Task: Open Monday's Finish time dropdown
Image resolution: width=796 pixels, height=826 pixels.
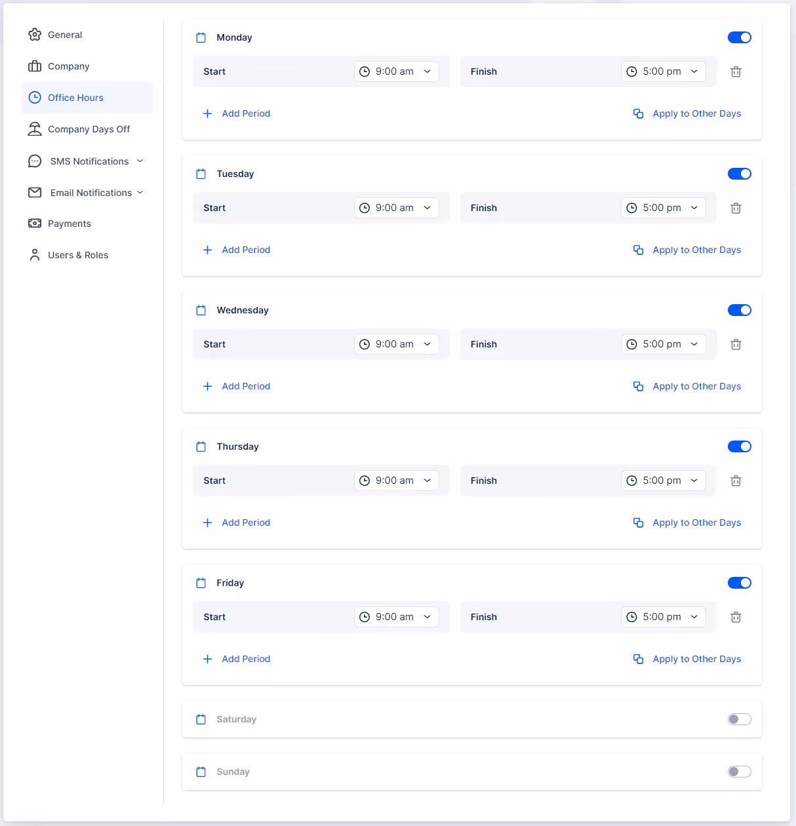Action: coord(664,71)
